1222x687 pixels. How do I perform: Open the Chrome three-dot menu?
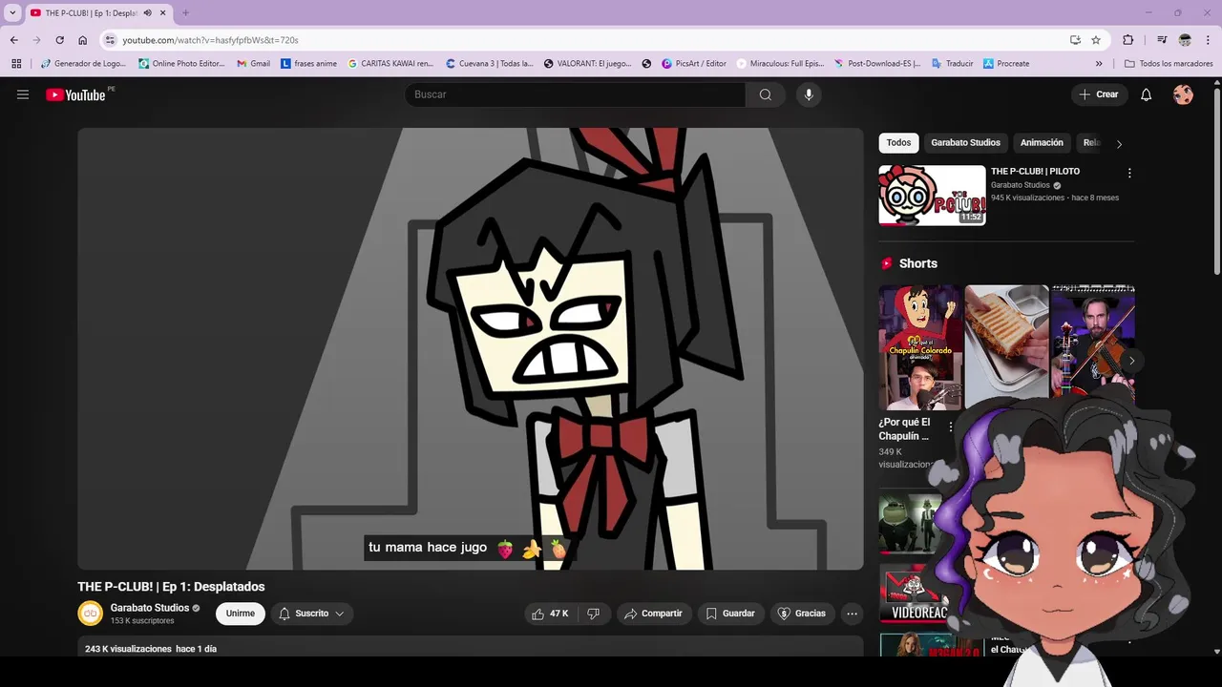(x=1208, y=40)
